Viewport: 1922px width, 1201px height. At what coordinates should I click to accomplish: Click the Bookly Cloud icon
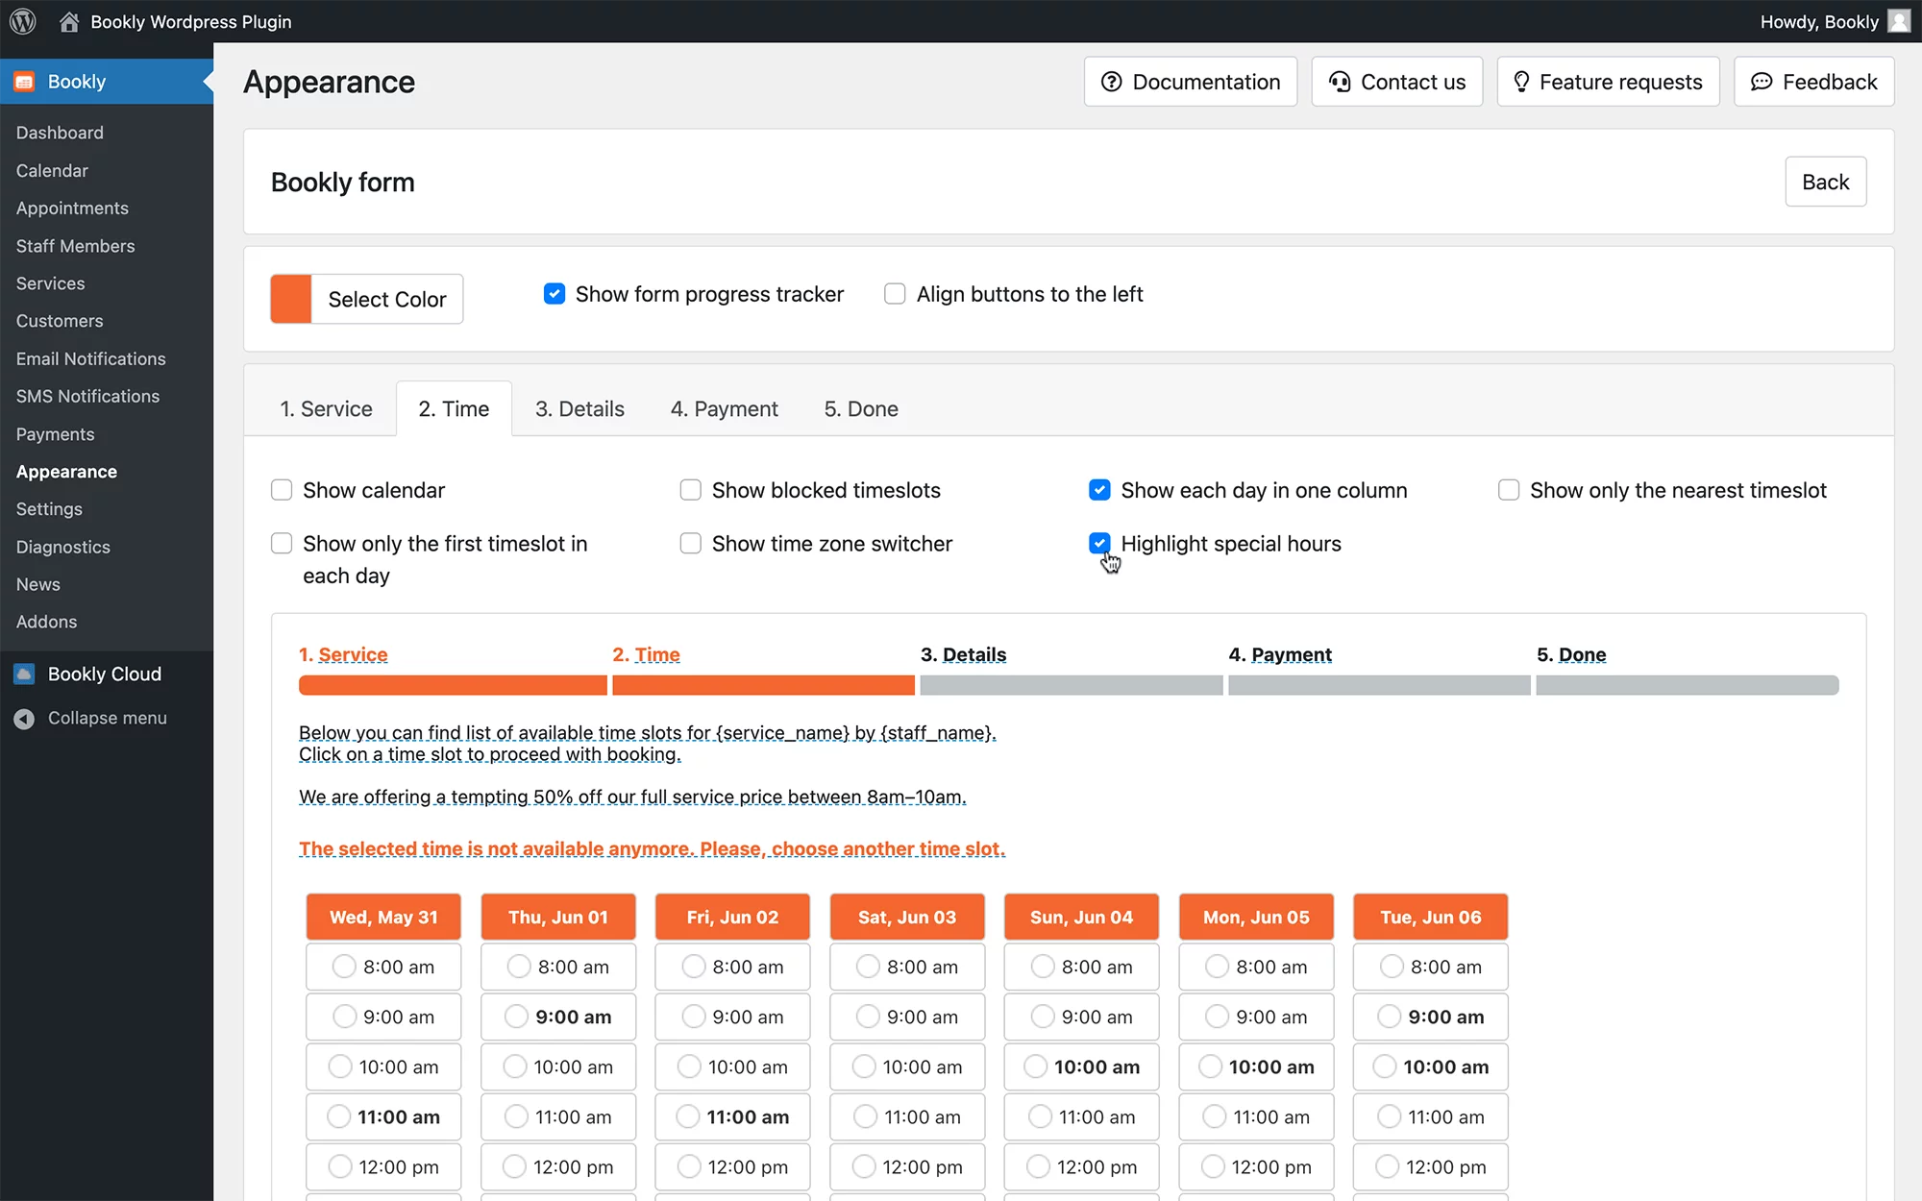coord(24,674)
